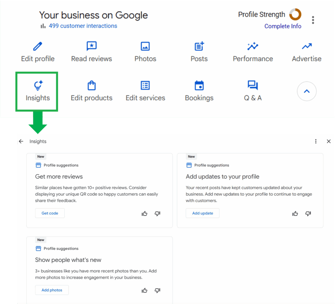Give thumbs up on Get more reviews suggestion
This screenshot has width=335, height=304.
[x=144, y=213]
